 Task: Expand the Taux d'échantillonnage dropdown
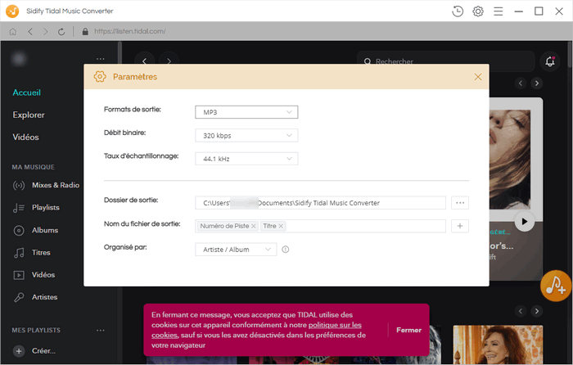[246, 159]
